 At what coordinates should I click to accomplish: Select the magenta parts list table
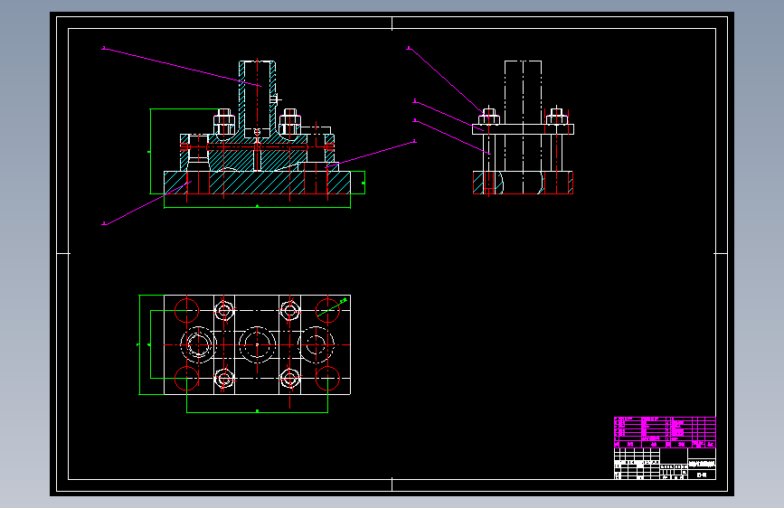665,432
